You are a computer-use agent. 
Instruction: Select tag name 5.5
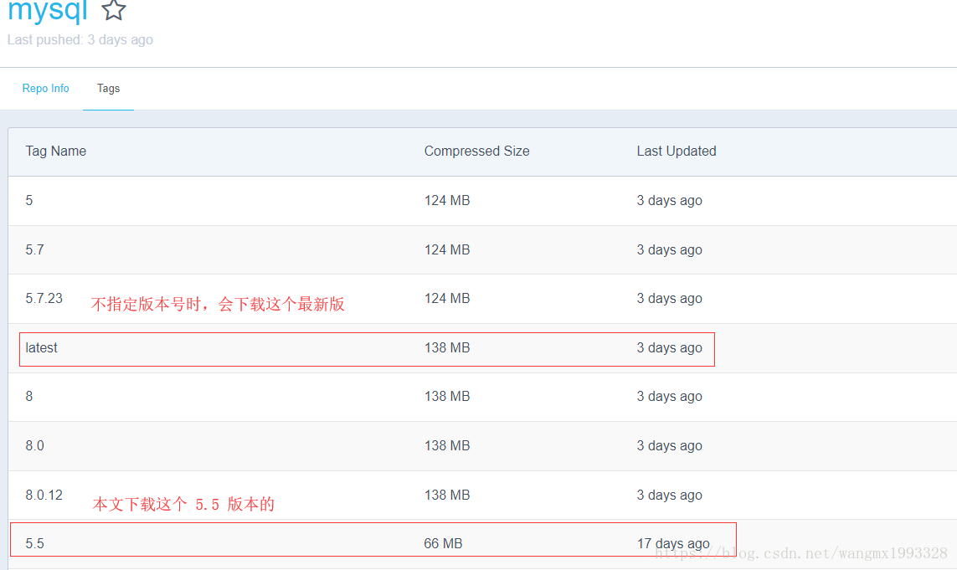pyautogui.click(x=35, y=544)
